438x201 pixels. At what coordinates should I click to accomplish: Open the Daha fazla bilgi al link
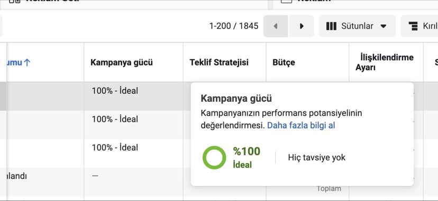pyautogui.click(x=301, y=126)
